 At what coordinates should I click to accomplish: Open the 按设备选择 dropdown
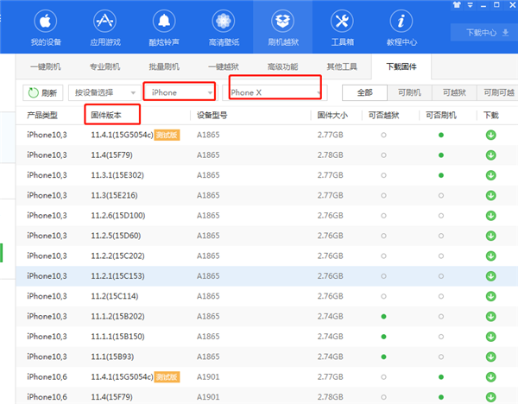click(x=104, y=92)
